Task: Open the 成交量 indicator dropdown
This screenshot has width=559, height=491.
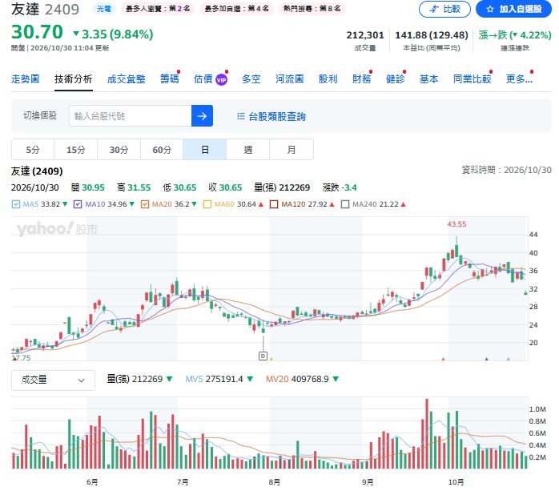Action: tap(53, 380)
